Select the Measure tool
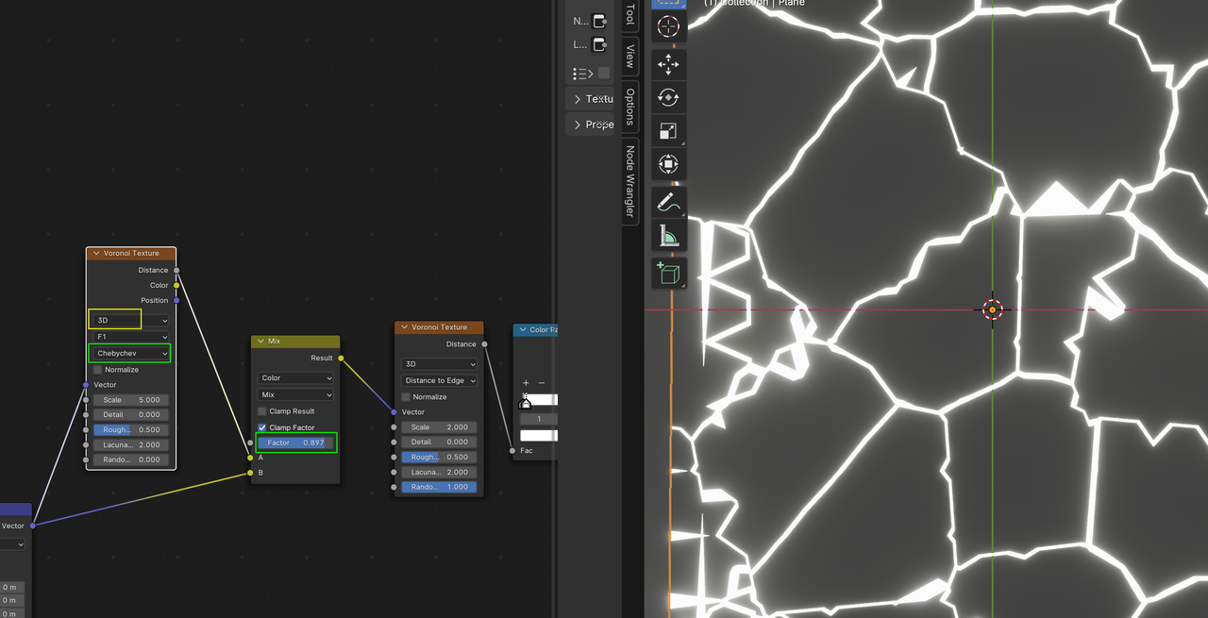Viewport: 1208px width, 618px height. coord(668,236)
